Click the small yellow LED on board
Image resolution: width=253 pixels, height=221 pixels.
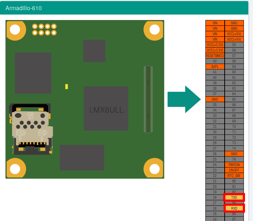pos(67,87)
